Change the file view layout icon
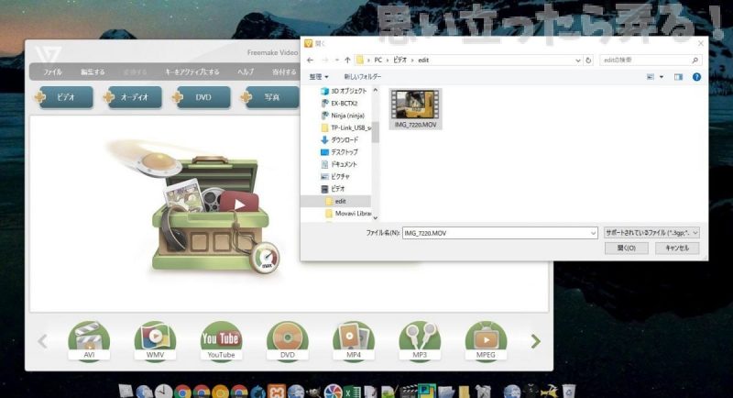This screenshot has height=398, width=733. pos(651,77)
